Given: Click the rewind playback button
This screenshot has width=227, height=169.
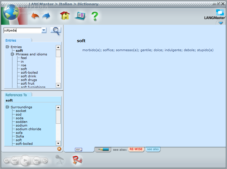Looking at the screenshot, I should tap(15, 160).
